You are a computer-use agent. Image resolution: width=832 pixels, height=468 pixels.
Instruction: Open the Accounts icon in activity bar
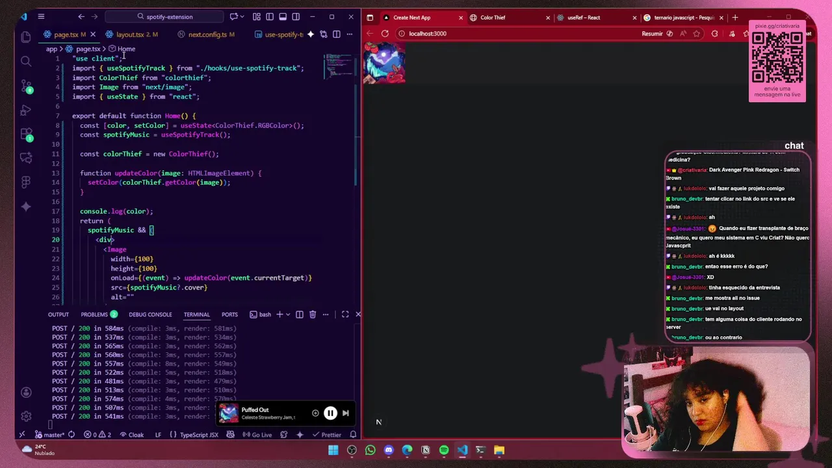coord(26,393)
